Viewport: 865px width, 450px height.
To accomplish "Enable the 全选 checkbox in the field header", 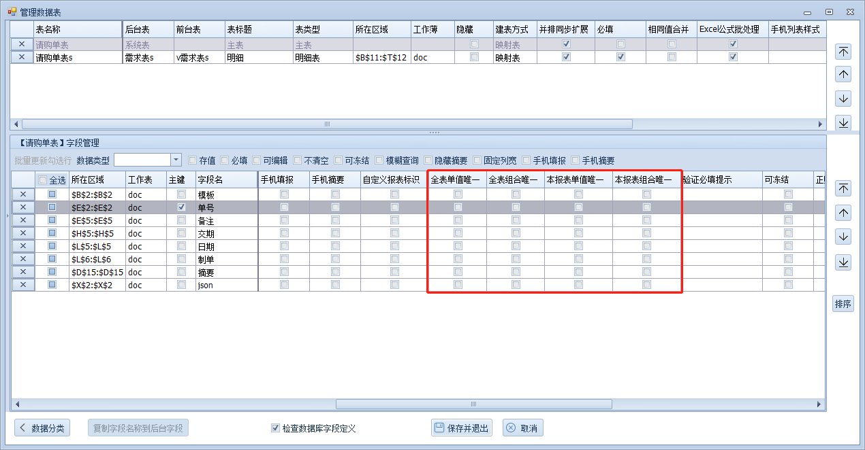I will coord(43,180).
